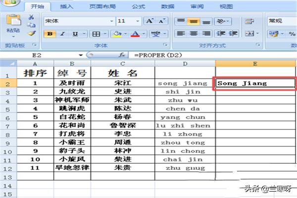Image resolution: width=297 pixels, height=198 pixels.
Task: Click the Copy icon
Action: [31, 25]
